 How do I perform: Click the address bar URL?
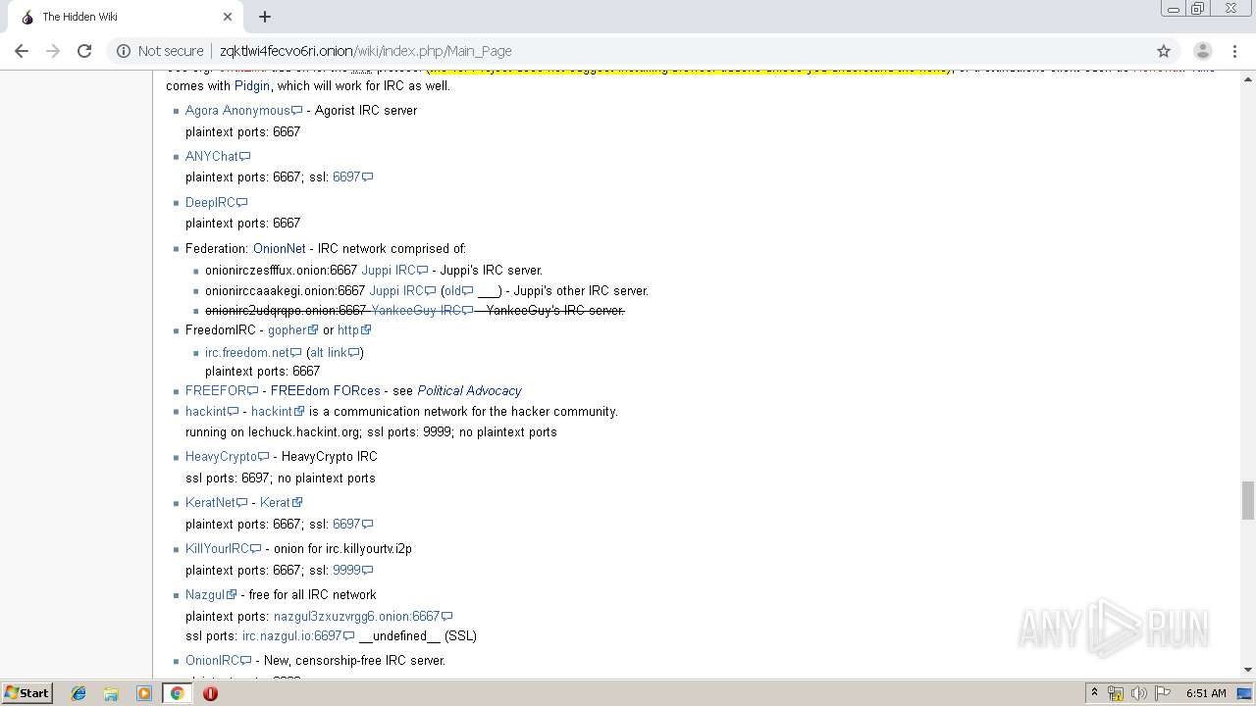click(365, 51)
